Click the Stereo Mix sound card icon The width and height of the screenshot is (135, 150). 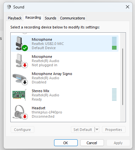click(19, 95)
